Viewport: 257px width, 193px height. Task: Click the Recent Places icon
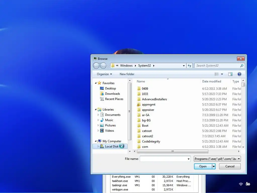pyautogui.click(x=102, y=99)
